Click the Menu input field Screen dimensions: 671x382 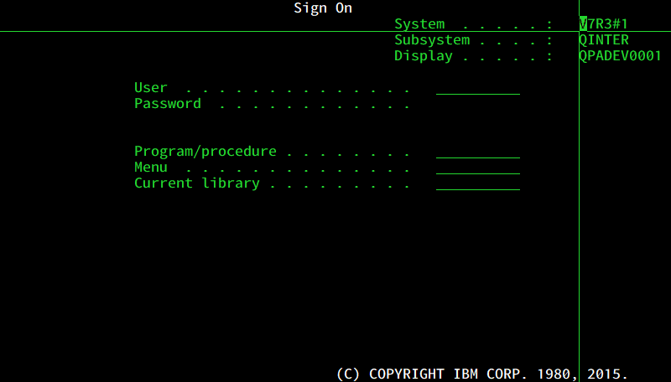pos(478,167)
